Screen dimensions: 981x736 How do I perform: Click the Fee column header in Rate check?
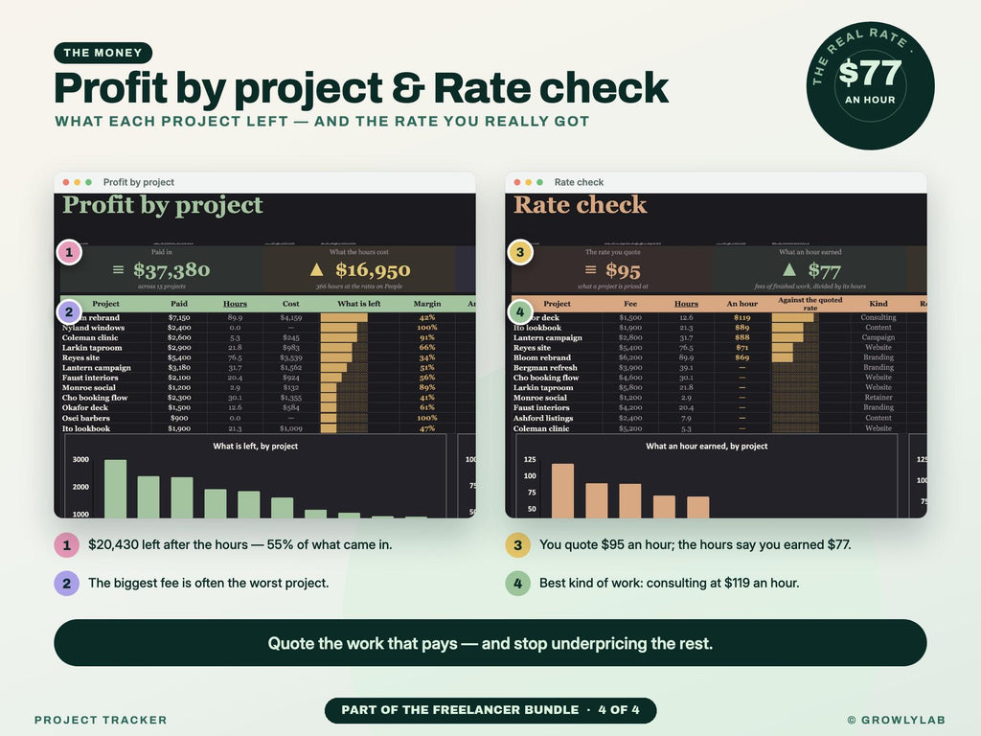(630, 304)
